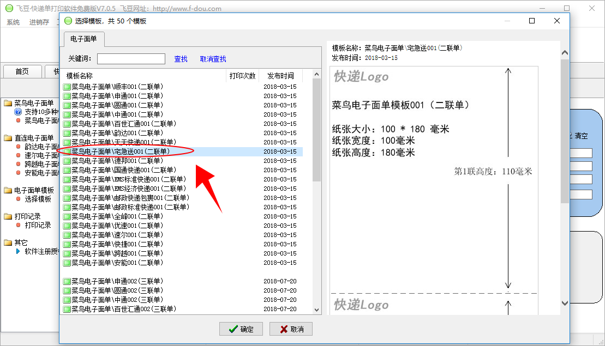
Task: Click the 百世汇通002(三联单) template icon
Action: (67, 309)
